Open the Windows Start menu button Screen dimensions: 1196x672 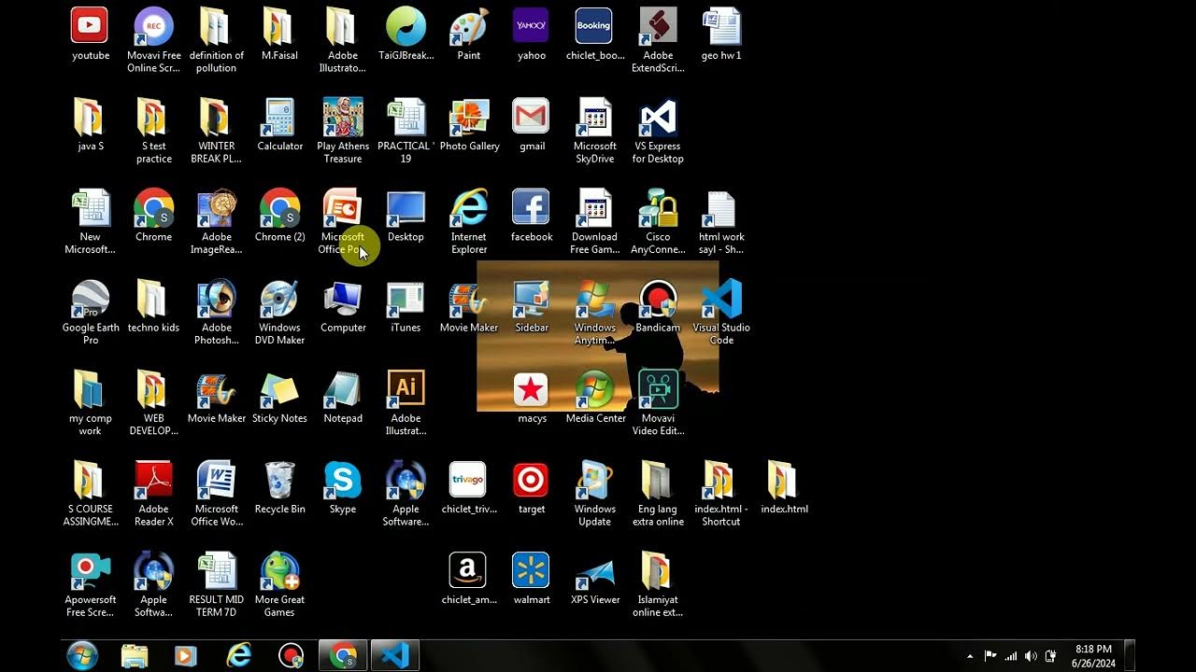click(x=82, y=656)
